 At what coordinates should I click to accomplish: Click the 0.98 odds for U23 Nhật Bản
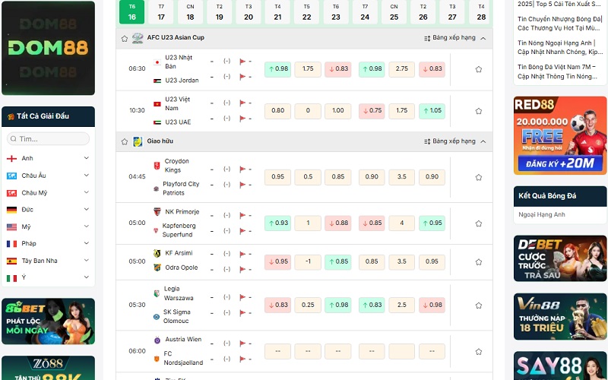pos(277,69)
